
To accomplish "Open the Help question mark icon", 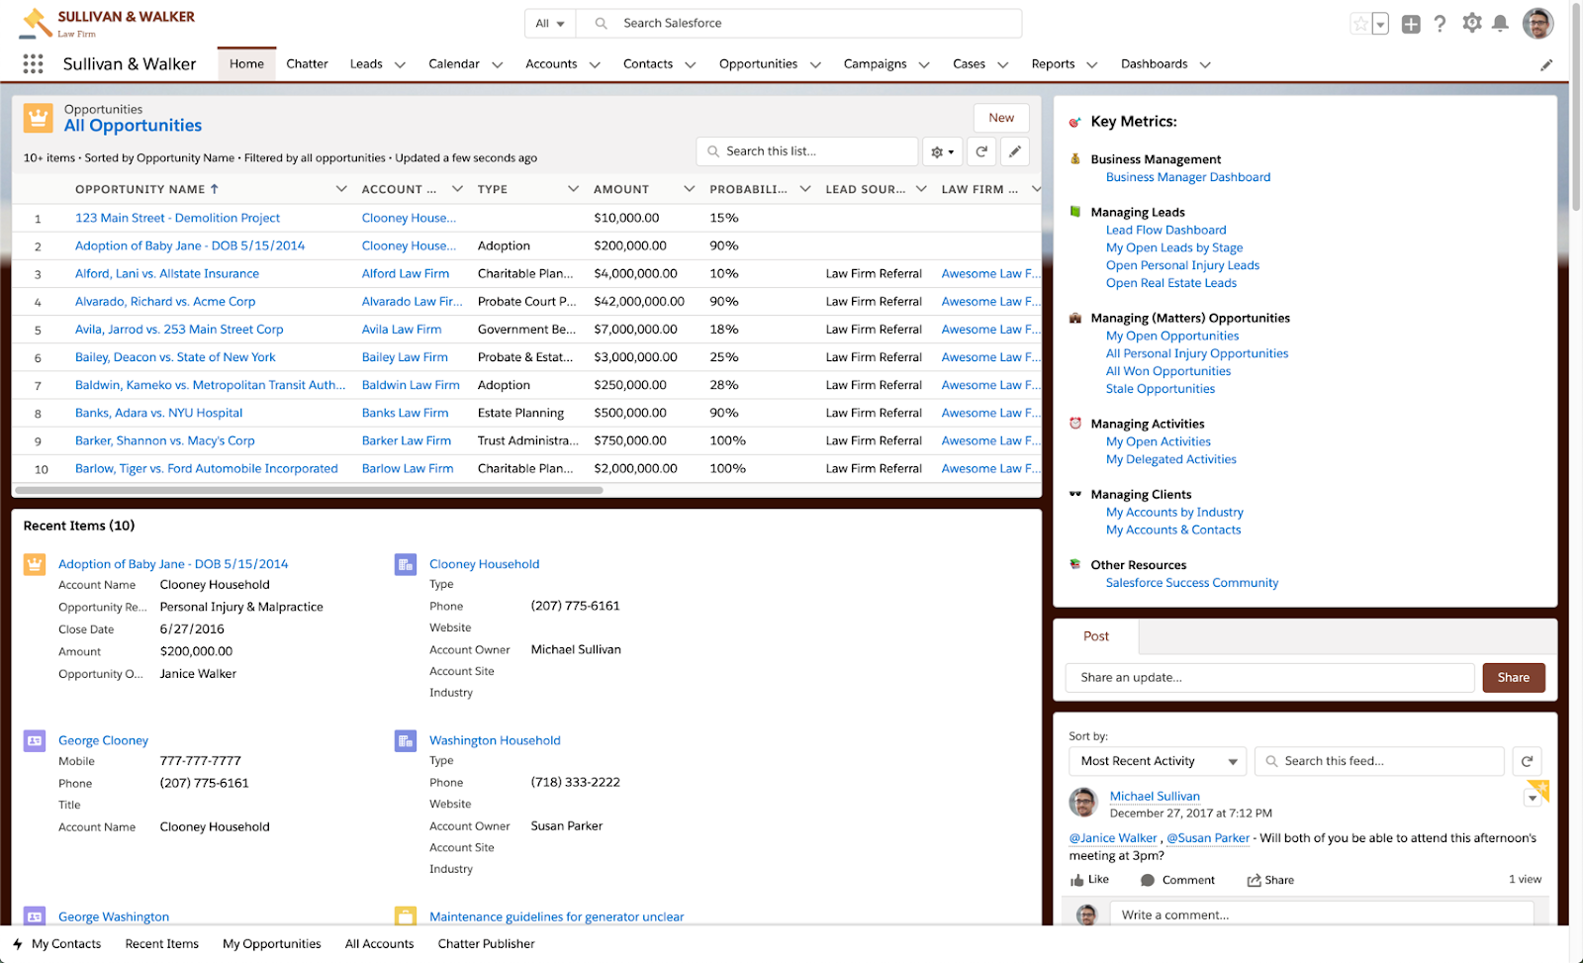I will 1441,24.
